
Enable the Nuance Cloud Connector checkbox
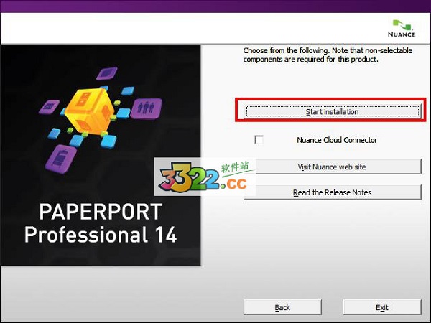point(259,140)
